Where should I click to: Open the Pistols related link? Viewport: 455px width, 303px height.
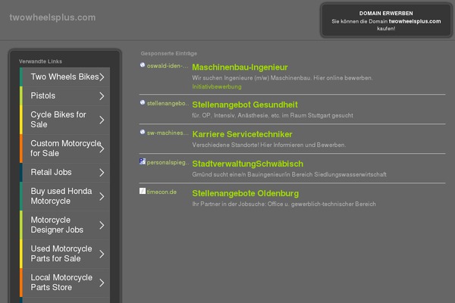pos(64,96)
